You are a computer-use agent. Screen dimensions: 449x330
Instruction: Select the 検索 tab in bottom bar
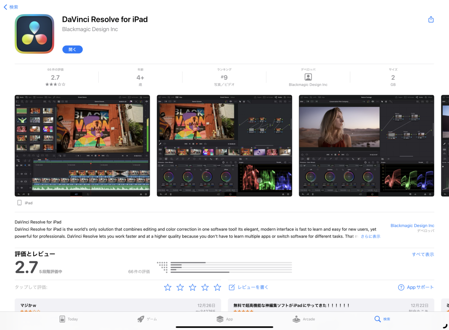[382, 319]
